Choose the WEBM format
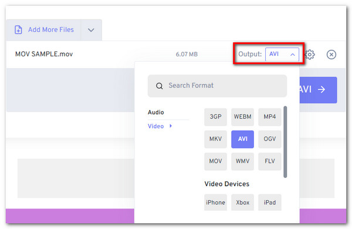The height and width of the screenshot is (229, 352). click(x=243, y=117)
